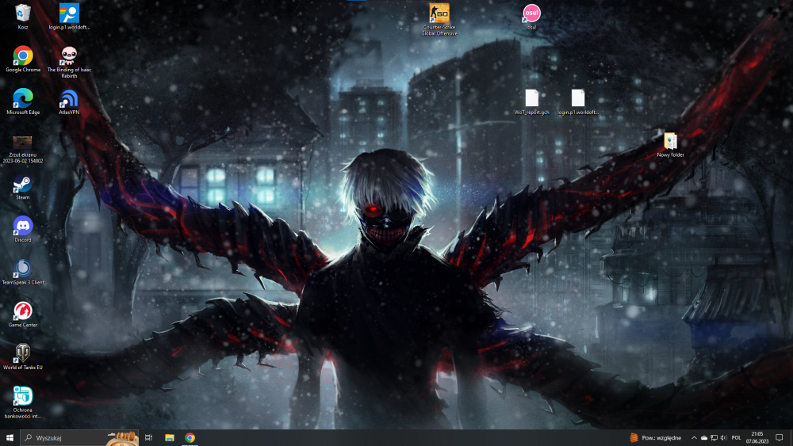Select the WoT_report.gch file
This screenshot has height=446, width=793.
(531, 102)
